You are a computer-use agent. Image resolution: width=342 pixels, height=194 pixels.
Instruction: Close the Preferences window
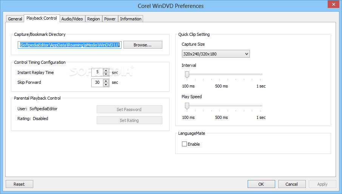point(333,4)
